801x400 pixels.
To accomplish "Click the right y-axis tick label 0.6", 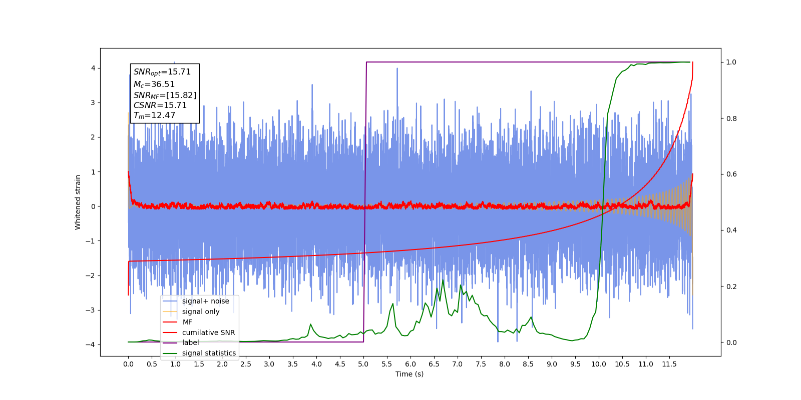I will point(731,174).
